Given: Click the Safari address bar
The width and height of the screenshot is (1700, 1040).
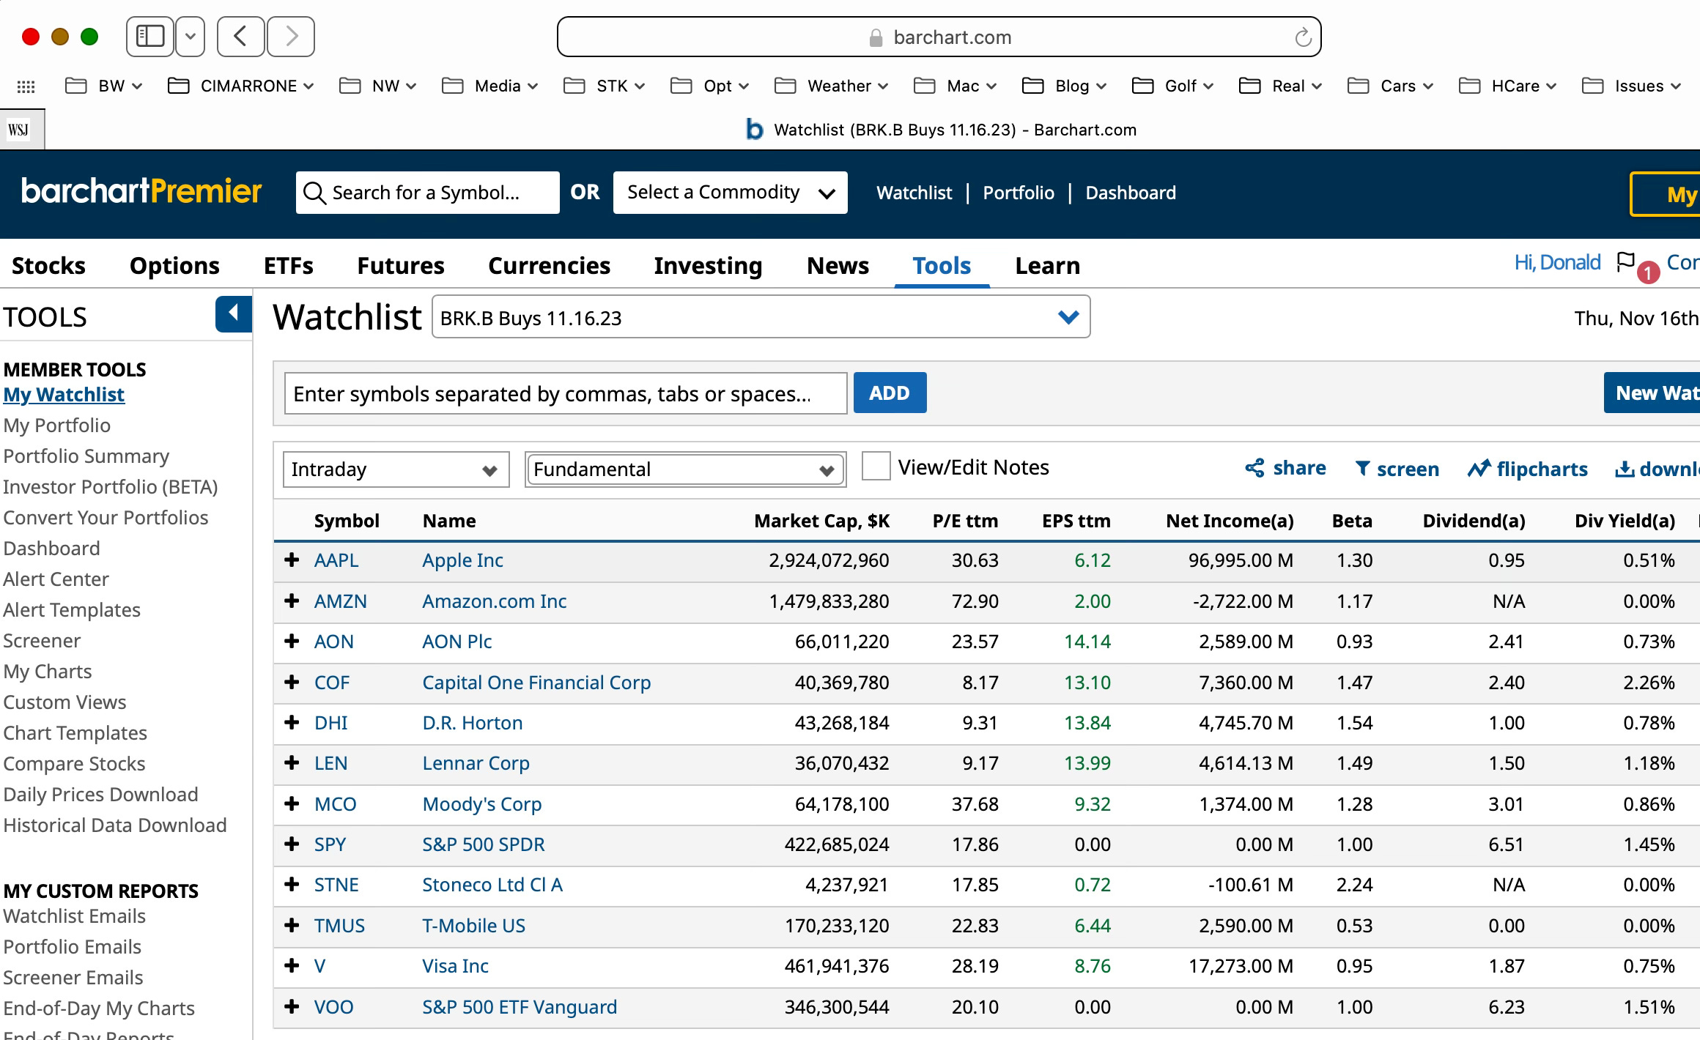Looking at the screenshot, I should click(x=939, y=37).
